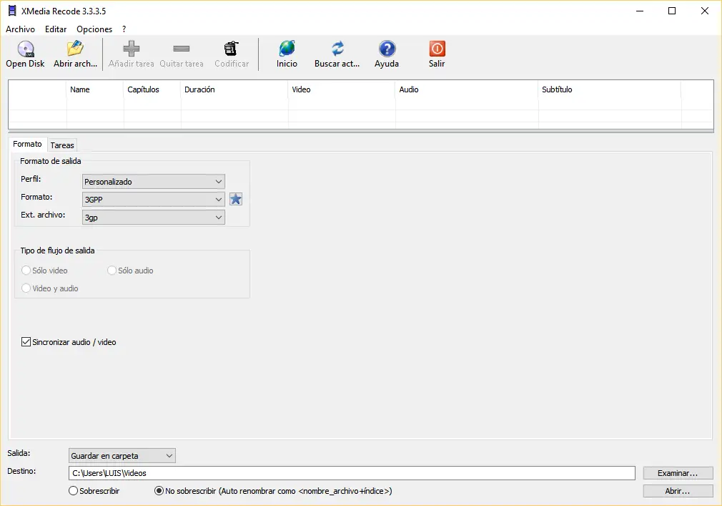The height and width of the screenshot is (506, 722).
Task: Click the Quitar tarea minus icon
Action: 182,49
